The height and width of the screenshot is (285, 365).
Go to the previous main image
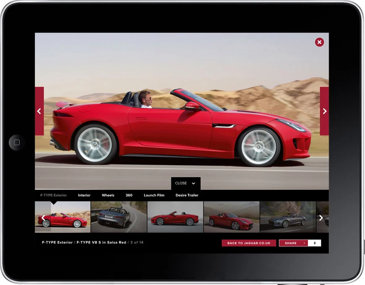coord(39,111)
